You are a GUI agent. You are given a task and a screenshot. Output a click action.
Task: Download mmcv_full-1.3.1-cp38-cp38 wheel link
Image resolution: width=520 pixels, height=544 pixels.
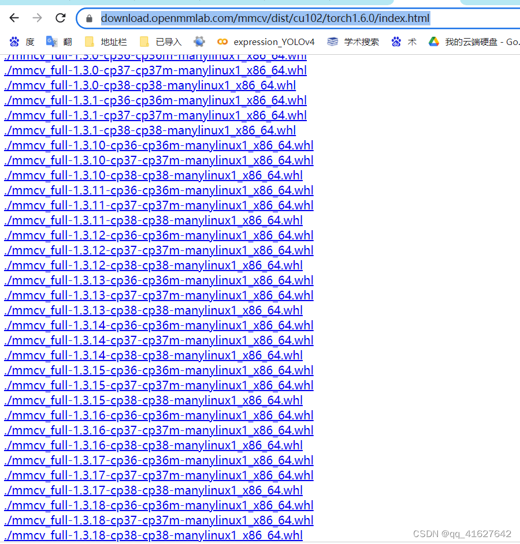coord(150,130)
